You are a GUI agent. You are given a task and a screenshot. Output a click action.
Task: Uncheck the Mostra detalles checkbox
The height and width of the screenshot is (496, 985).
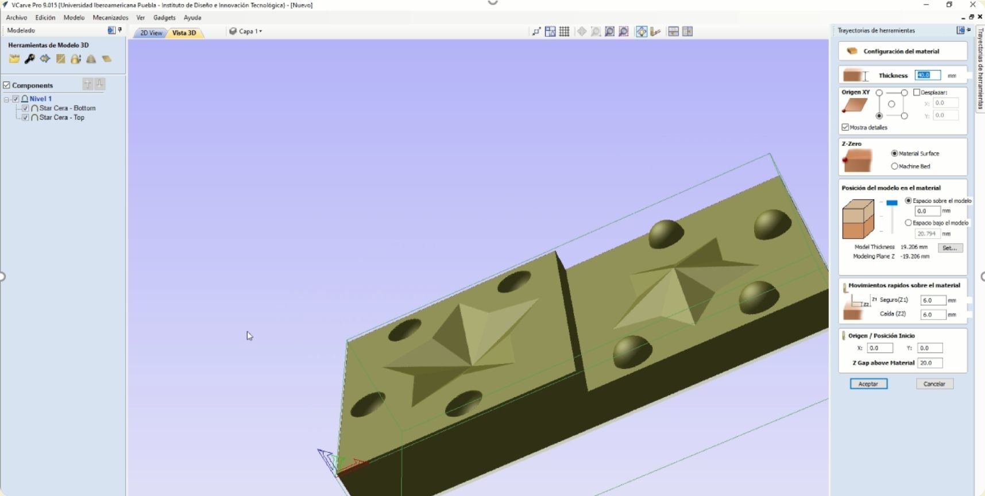[x=845, y=127]
